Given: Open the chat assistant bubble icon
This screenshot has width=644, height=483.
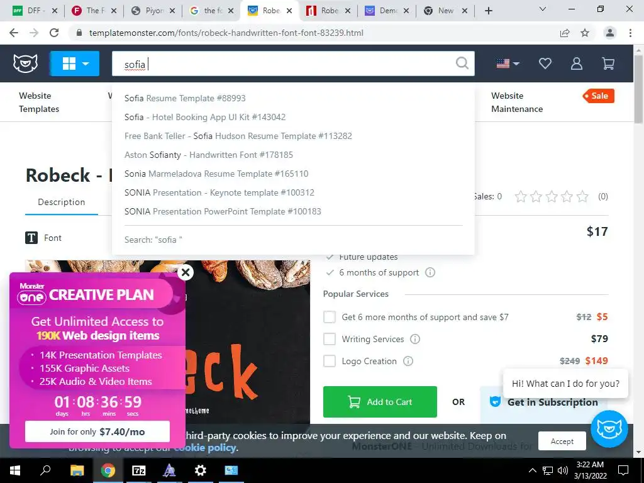Looking at the screenshot, I should 609,429.
